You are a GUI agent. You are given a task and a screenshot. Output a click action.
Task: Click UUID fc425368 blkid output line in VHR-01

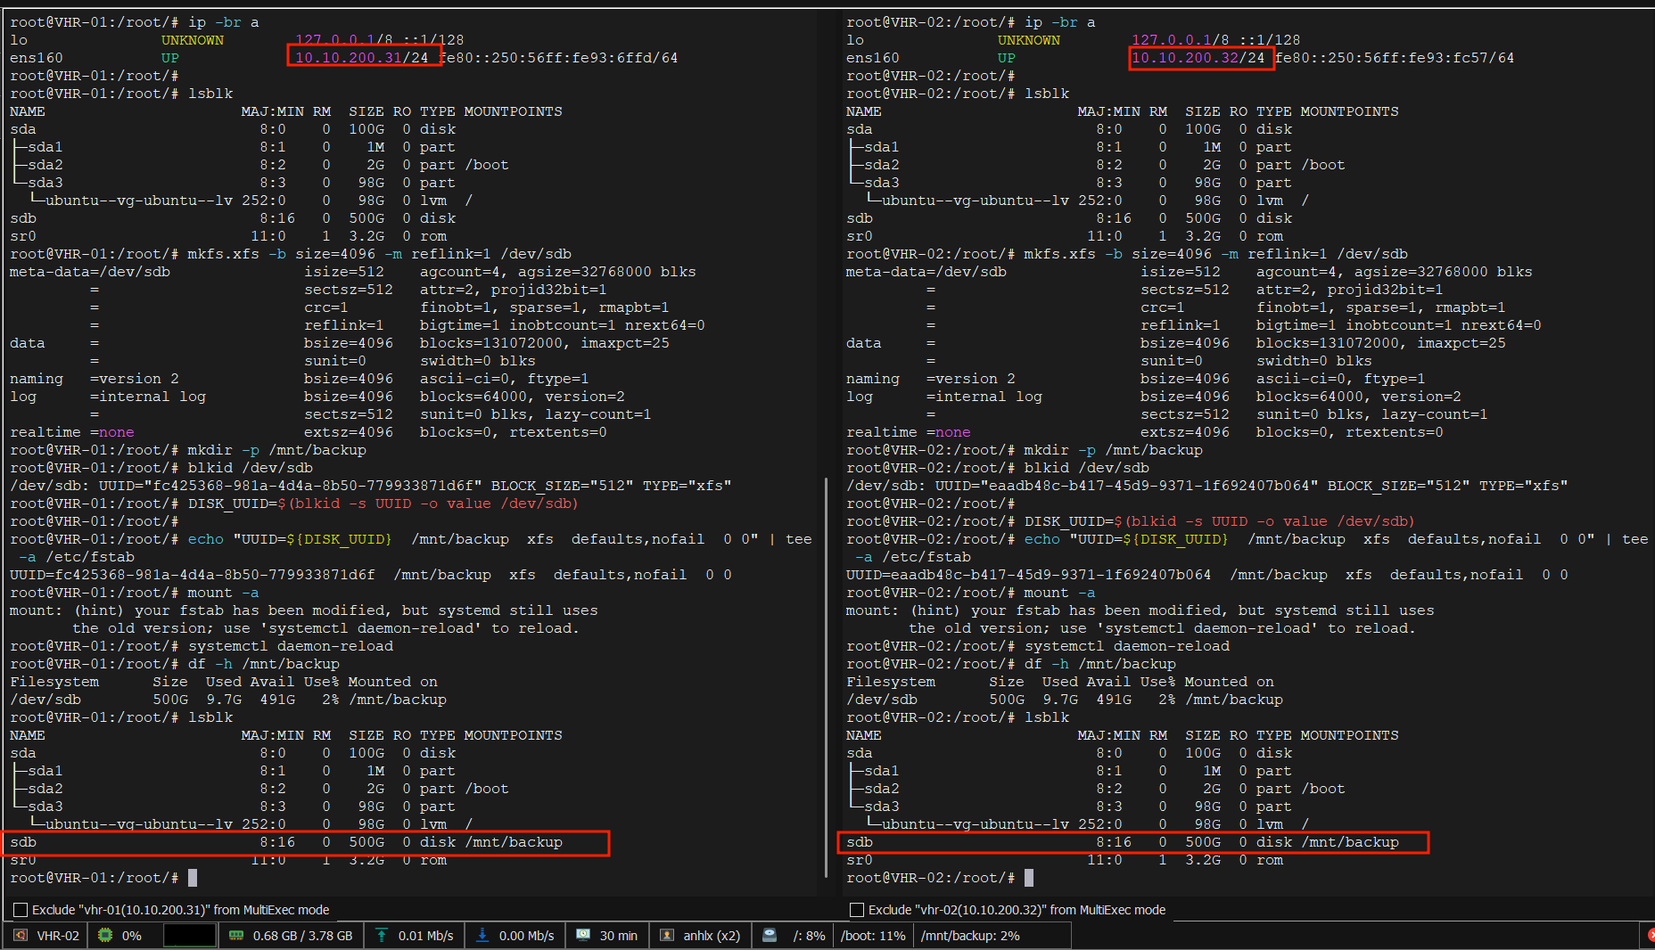point(370,486)
